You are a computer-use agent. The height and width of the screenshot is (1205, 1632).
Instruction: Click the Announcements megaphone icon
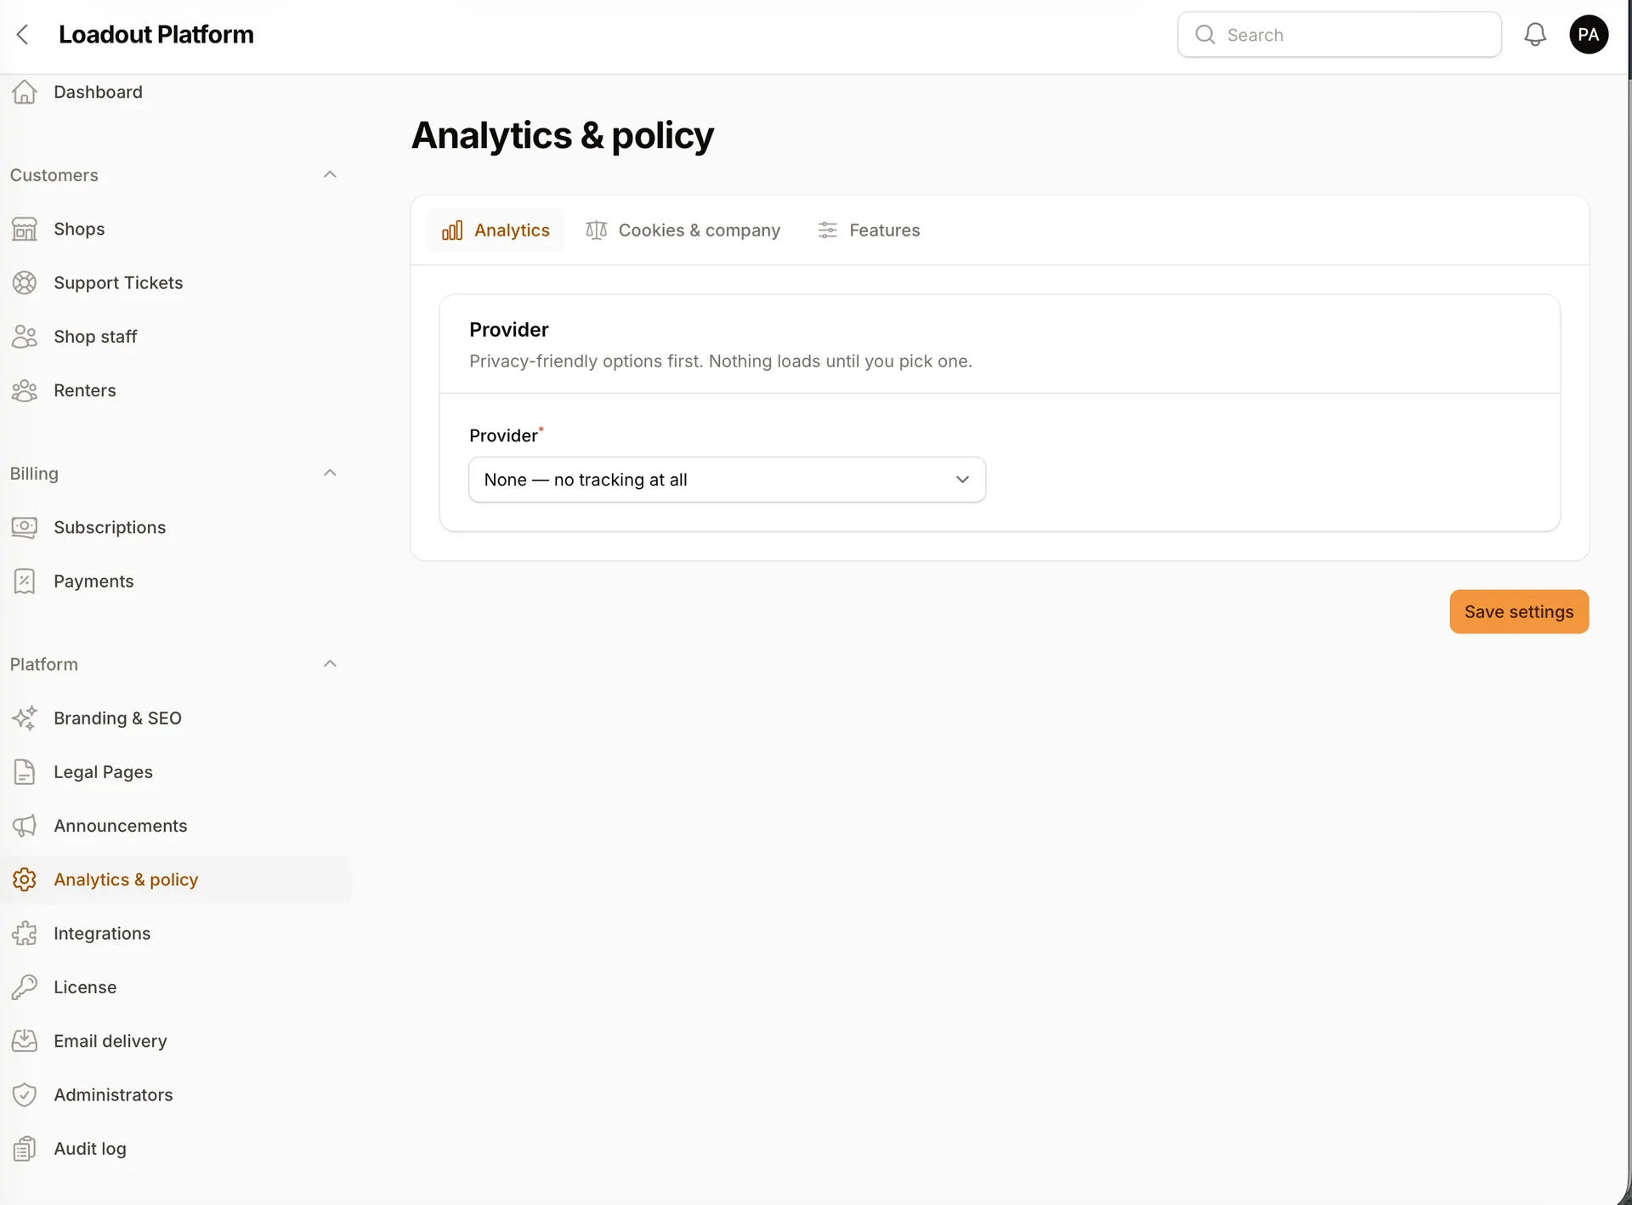(25, 826)
